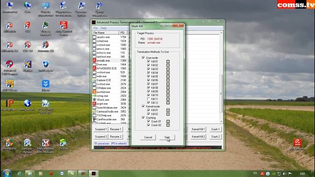The height and width of the screenshot is (177, 315).
Task: Uncheck user-mode Kill 10 checkbox
Action: (x=149, y=95)
